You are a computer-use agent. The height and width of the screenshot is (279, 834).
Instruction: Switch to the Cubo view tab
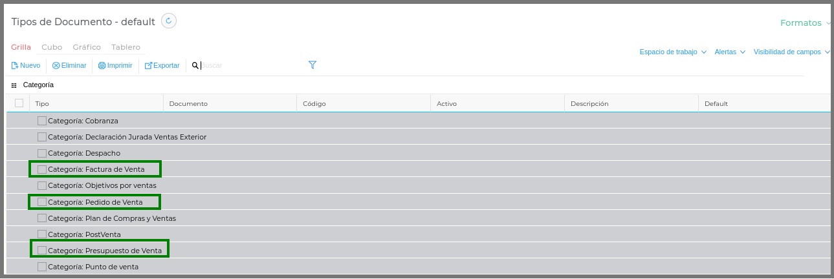tap(52, 47)
